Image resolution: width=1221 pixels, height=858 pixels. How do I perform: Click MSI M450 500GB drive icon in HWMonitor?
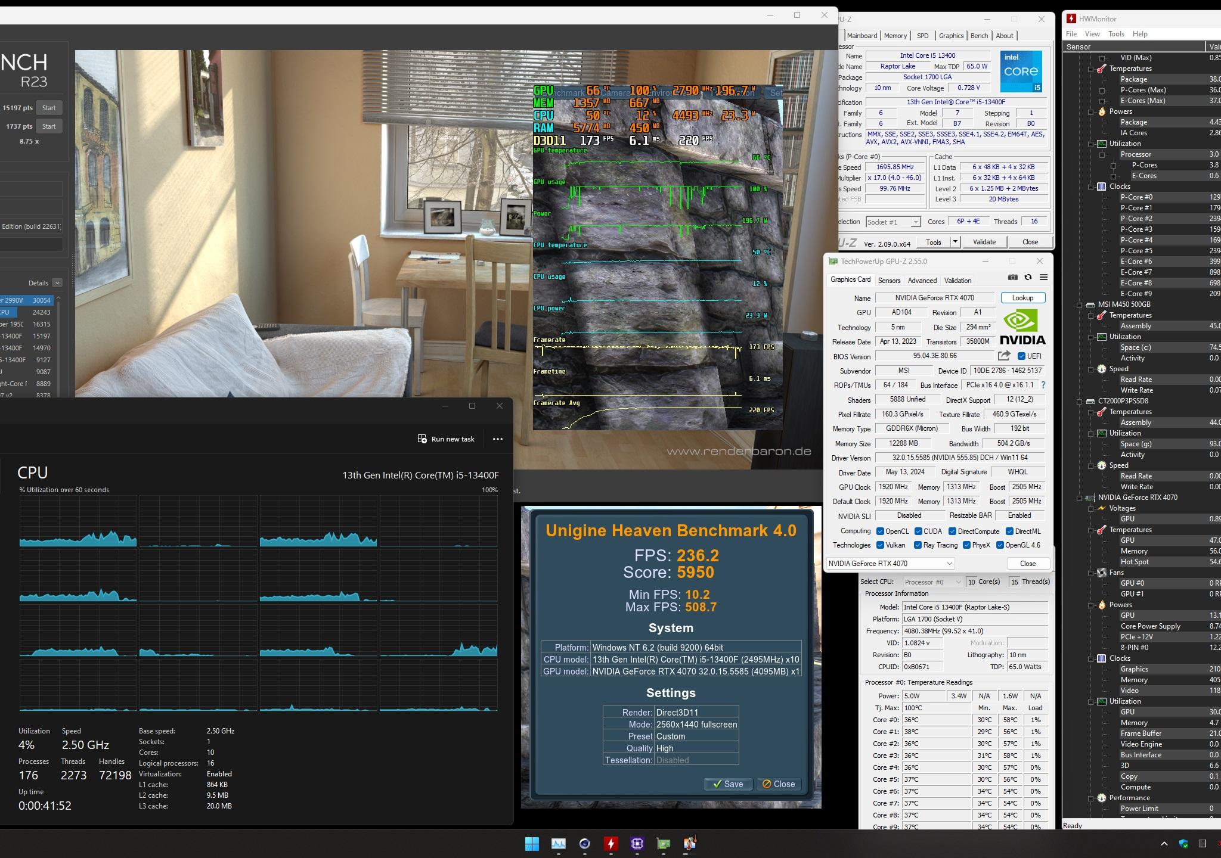(x=1090, y=304)
